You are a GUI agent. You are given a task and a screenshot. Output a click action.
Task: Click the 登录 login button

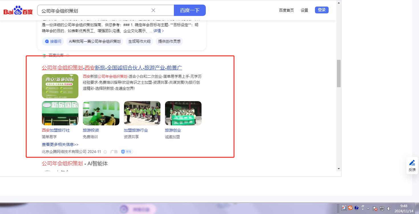(322, 10)
